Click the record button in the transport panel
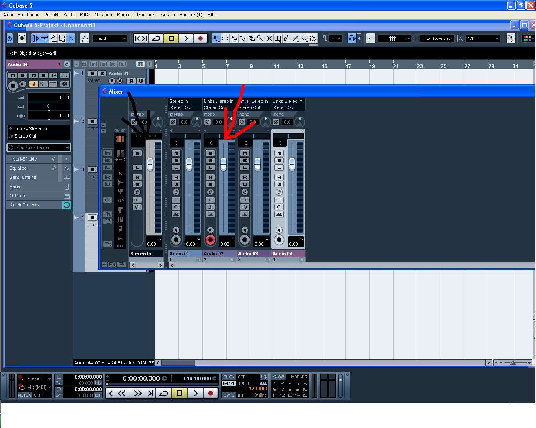536x428 pixels. (210, 393)
